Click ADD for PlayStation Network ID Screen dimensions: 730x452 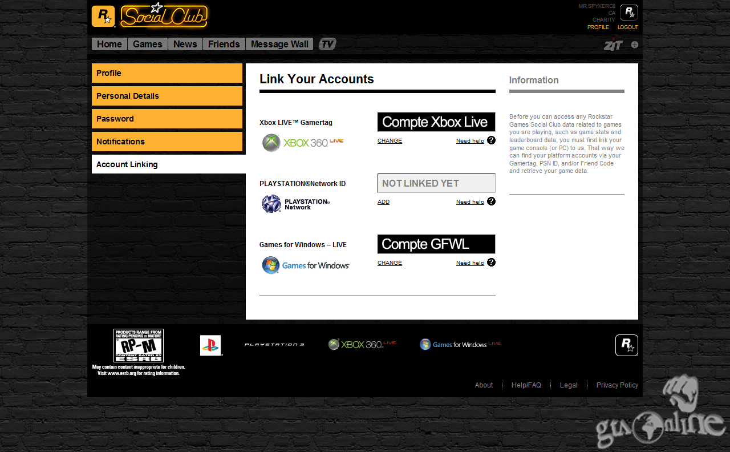(x=383, y=202)
